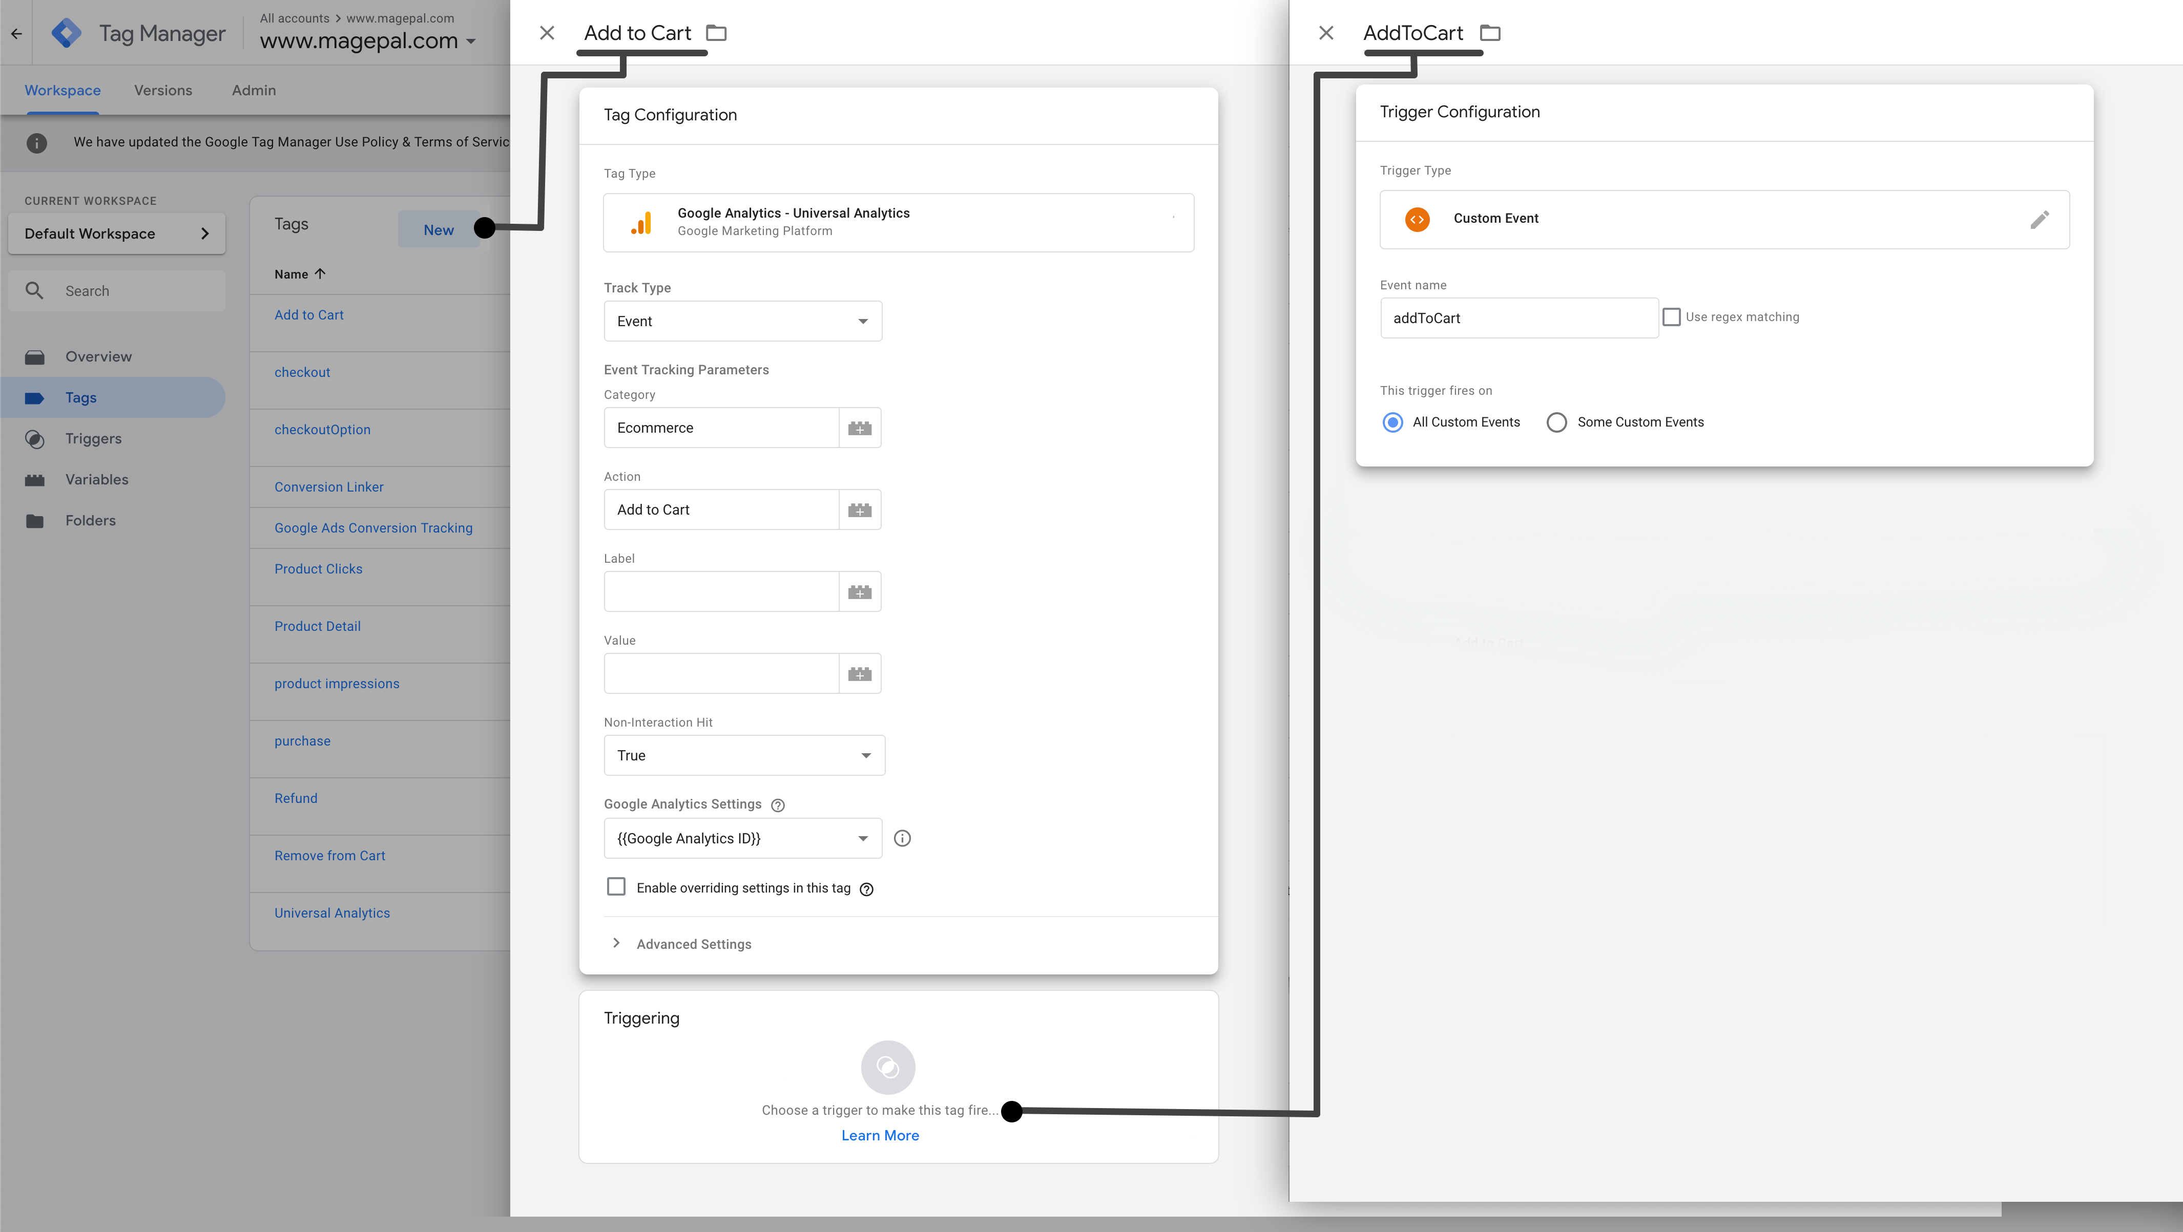Toggle Enable overriding settings in this tag
2183x1232 pixels.
[616, 887]
